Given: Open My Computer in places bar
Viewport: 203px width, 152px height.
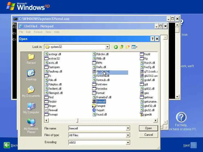Looking at the screenshot, I should tap(31, 108).
